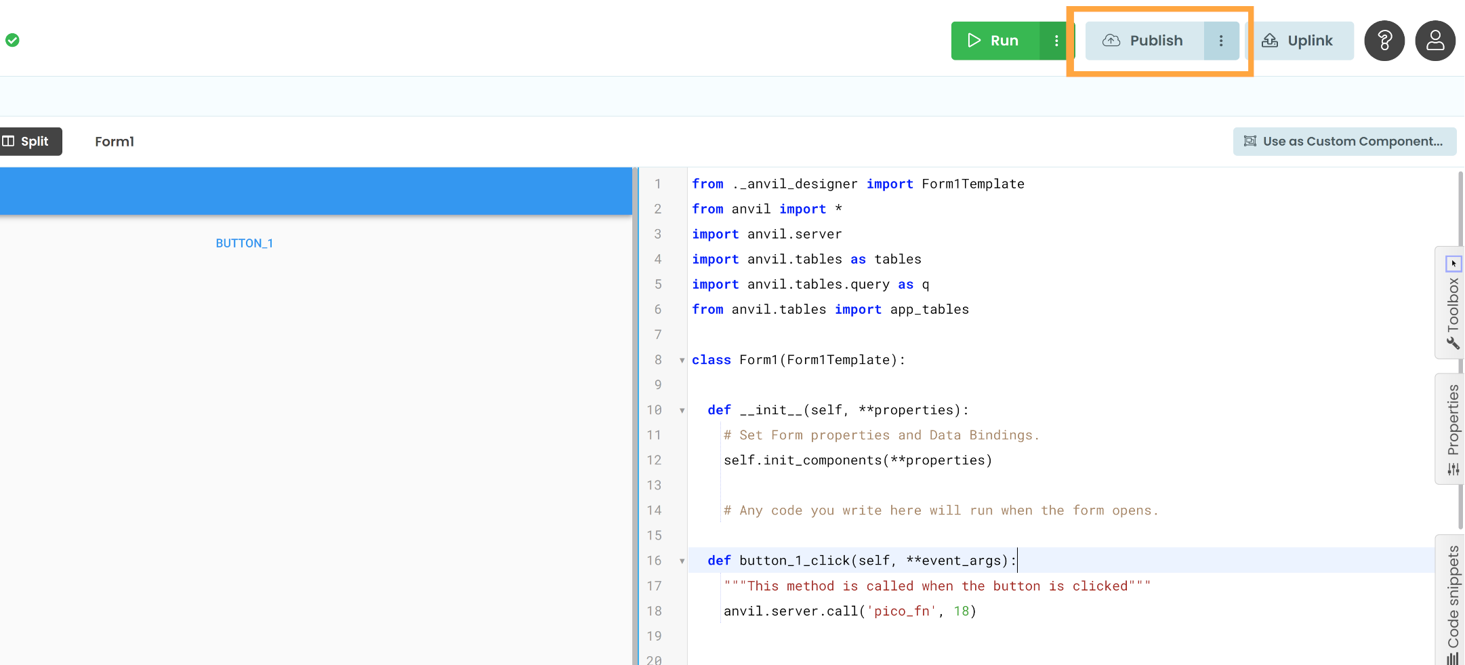Click the green checkmark status icon
The image size is (1465, 665).
[x=12, y=40]
